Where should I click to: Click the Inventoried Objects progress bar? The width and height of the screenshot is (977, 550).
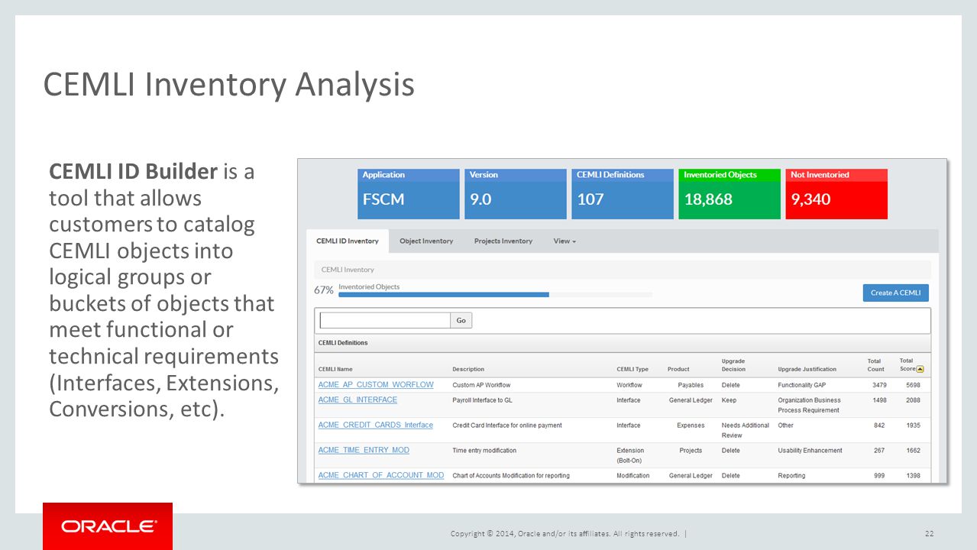point(495,294)
